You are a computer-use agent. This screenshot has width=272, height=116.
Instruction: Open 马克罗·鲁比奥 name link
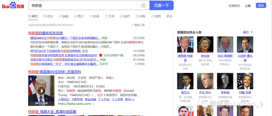coord(245,58)
